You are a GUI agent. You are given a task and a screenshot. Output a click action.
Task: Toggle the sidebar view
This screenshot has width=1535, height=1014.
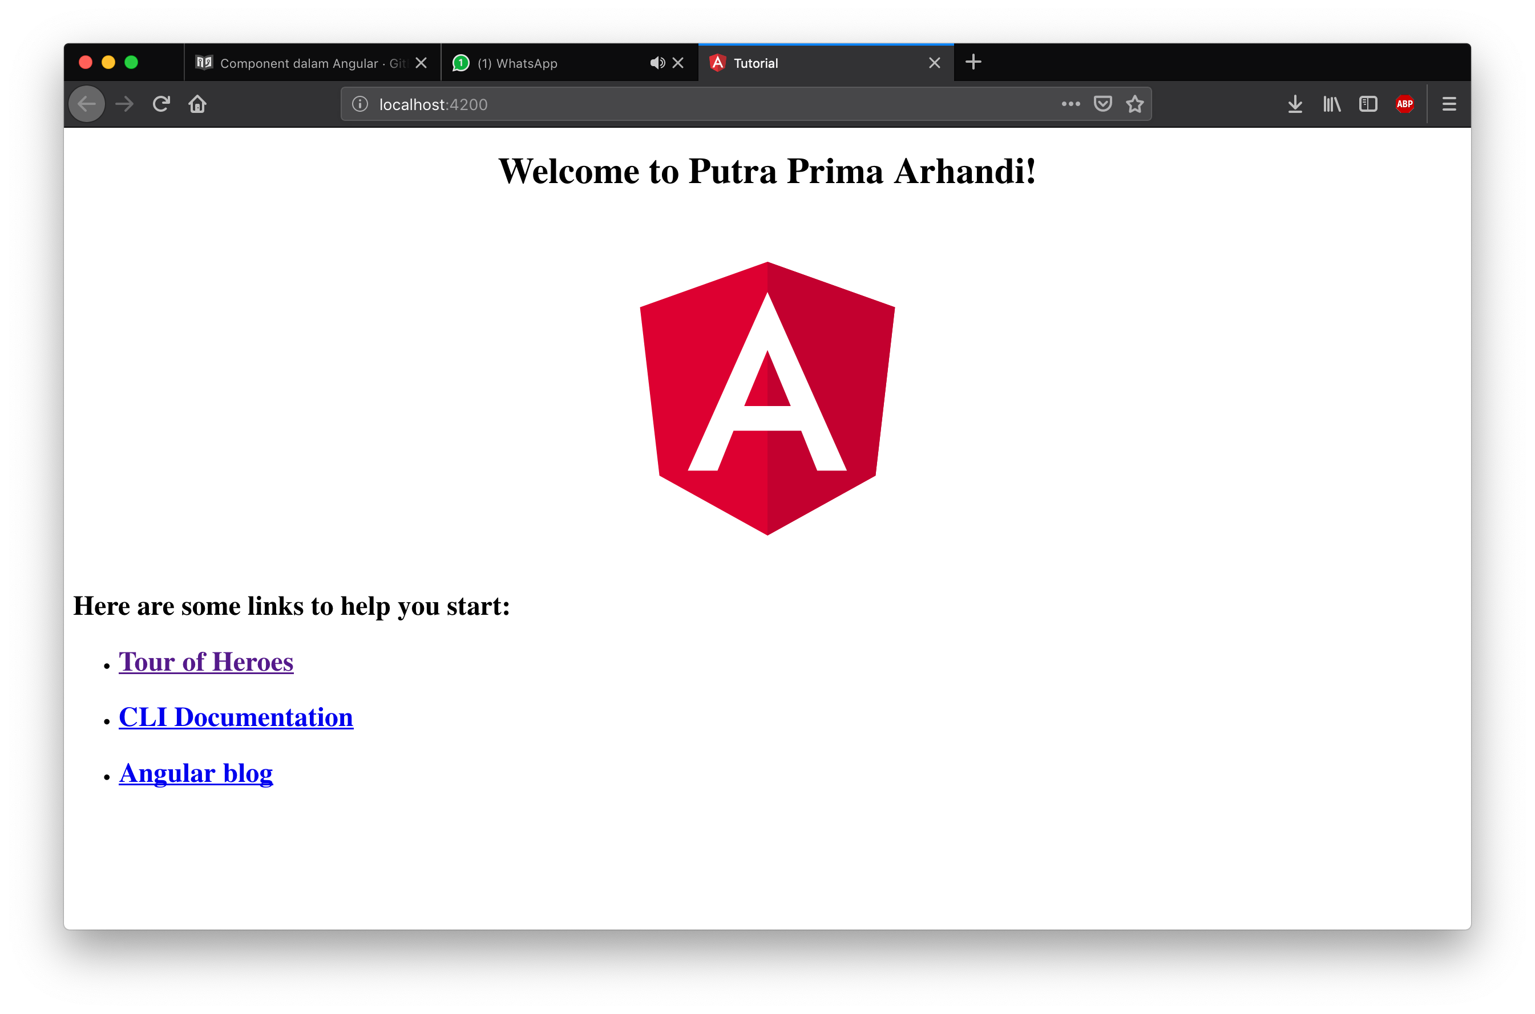click(x=1367, y=104)
